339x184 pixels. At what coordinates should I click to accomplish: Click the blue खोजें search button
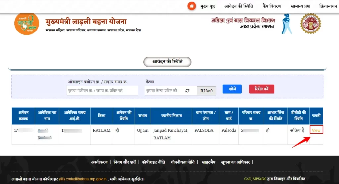coord(232,89)
